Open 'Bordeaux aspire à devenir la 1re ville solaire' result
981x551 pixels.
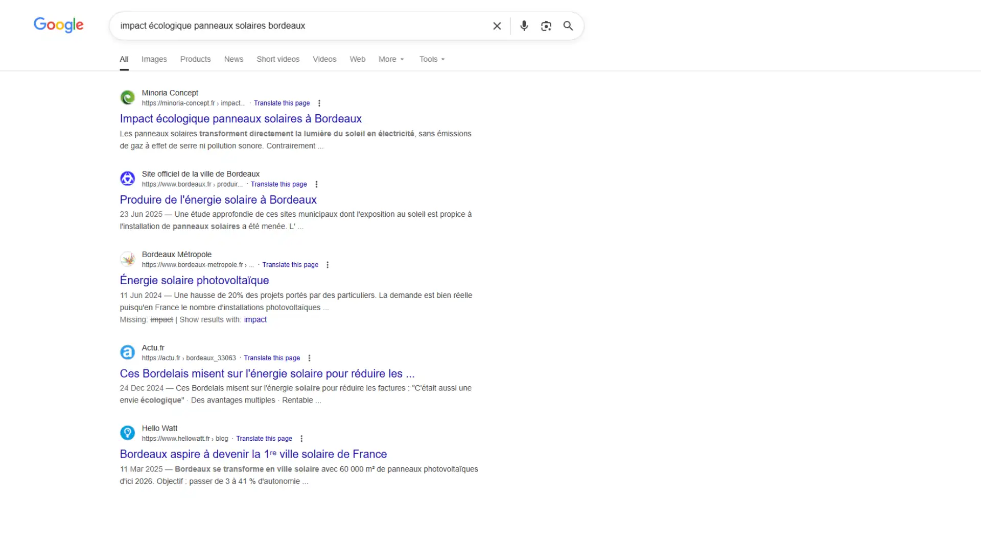pos(253,455)
